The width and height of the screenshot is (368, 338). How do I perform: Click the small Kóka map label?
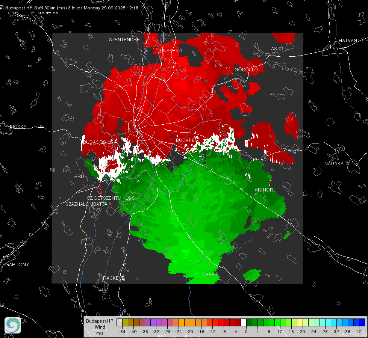pos(304,132)
